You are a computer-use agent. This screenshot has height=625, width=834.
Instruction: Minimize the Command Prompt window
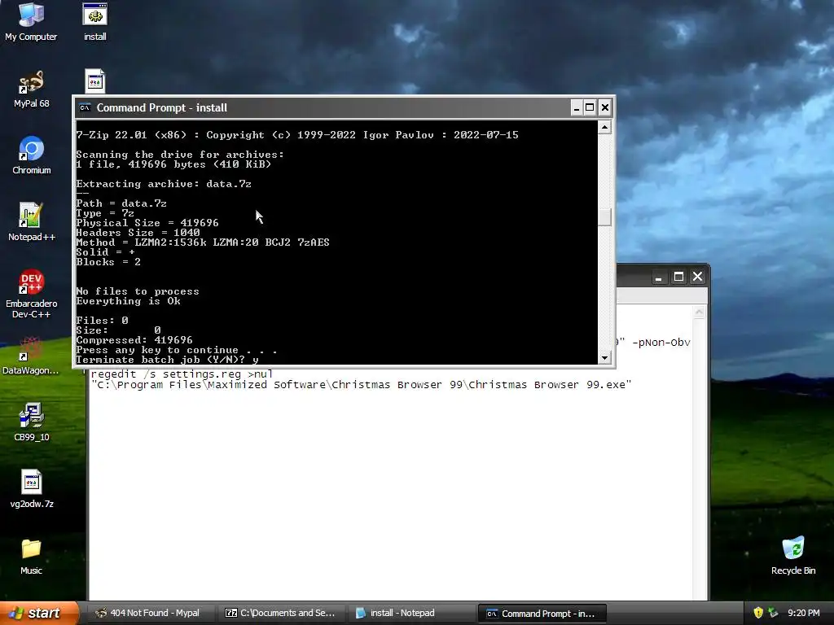576,108
